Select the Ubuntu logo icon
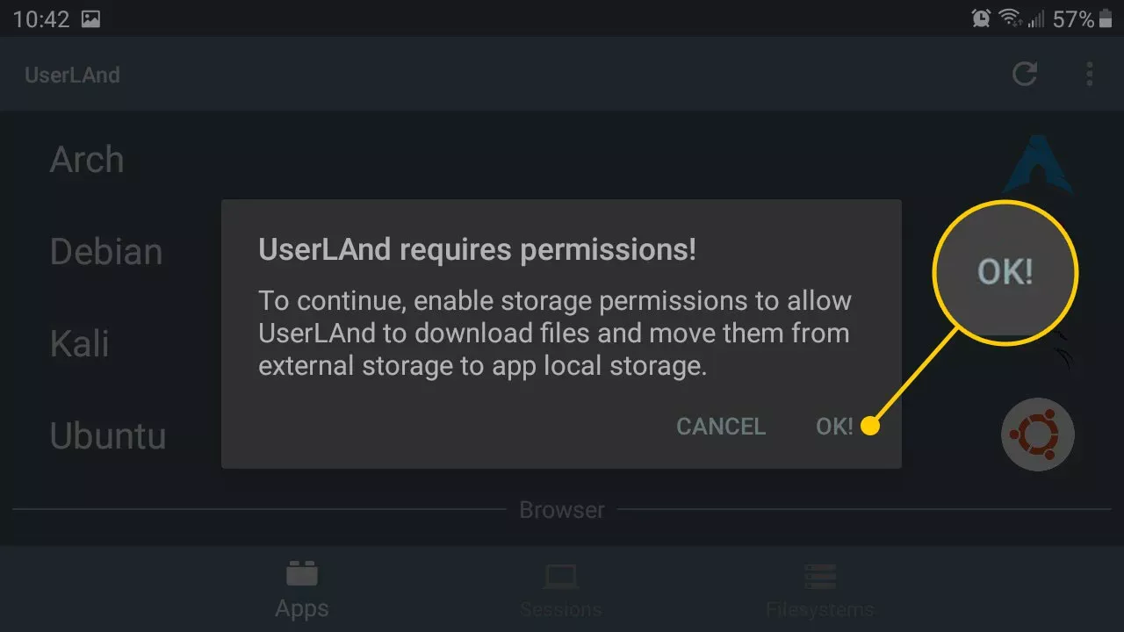Viewport: 1124px width, 632px height. click(x=1038, y=434)
